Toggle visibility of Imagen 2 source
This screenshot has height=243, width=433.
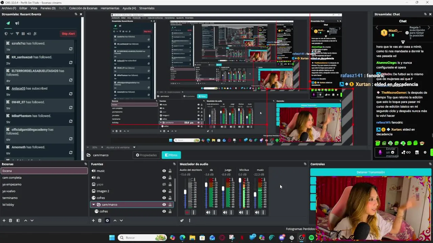(164, 191)
